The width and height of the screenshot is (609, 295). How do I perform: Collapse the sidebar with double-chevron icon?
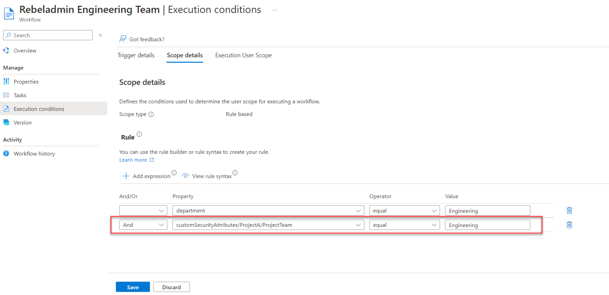point(101,35)
